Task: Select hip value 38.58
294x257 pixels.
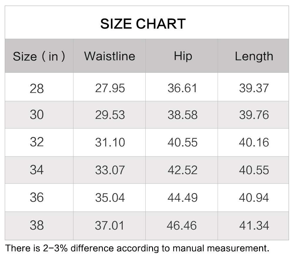Action: (x=182, y=115)
